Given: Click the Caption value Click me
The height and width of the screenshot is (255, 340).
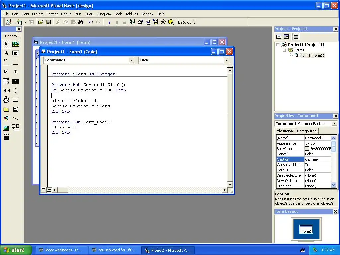Looking at the screenshot, I should click(x=317, y=159).
